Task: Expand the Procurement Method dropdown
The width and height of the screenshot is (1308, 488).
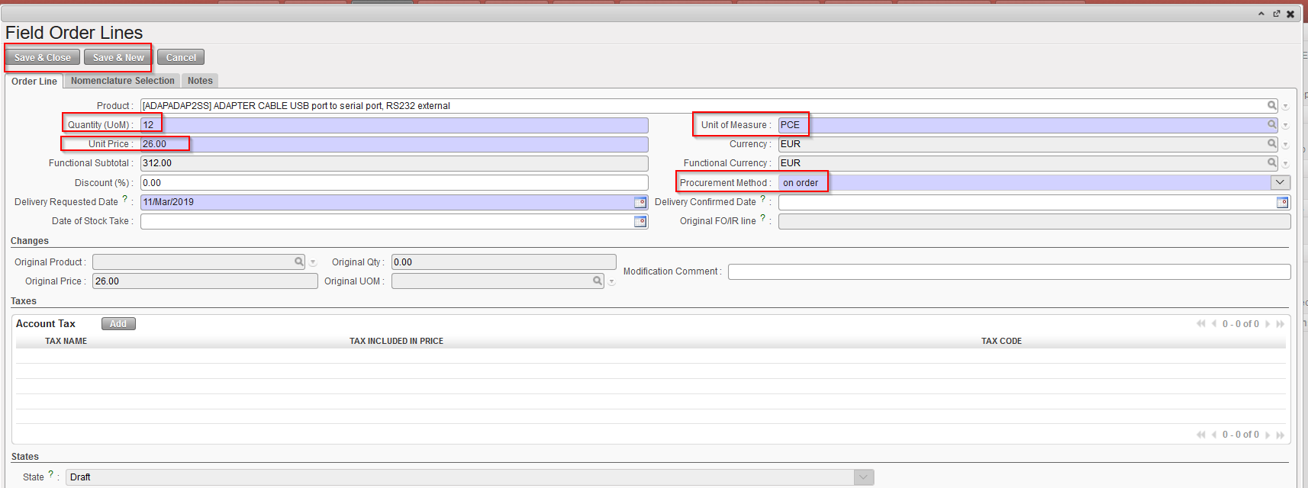Action: (x=1280, y=183)
